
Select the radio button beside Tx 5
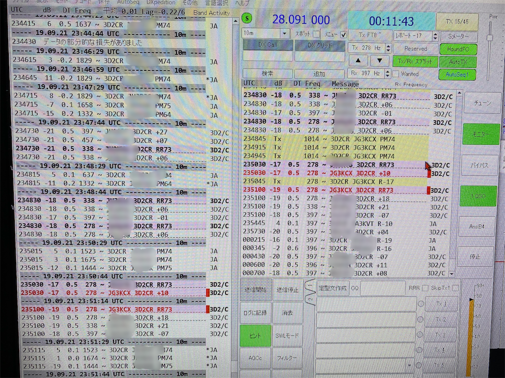point(418,365)
